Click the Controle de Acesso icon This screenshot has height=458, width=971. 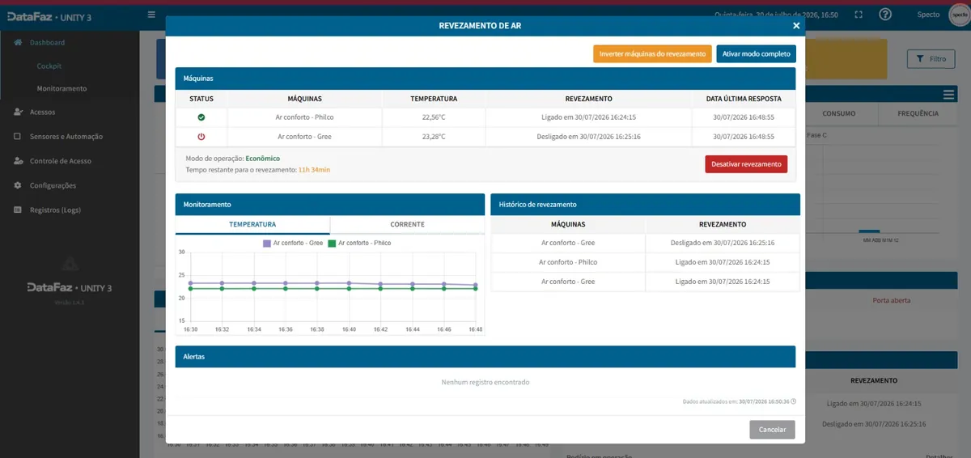coord(18,161)
